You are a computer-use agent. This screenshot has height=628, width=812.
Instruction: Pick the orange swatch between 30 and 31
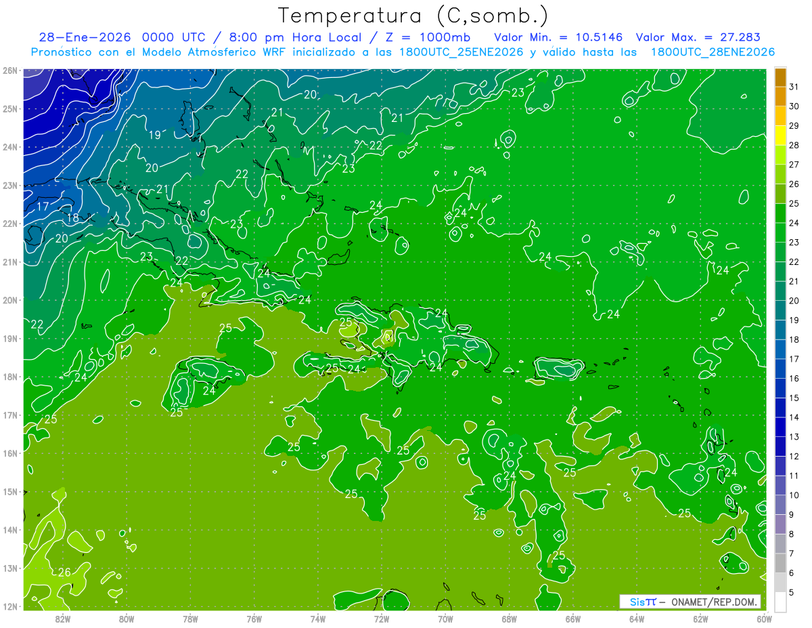780,97
